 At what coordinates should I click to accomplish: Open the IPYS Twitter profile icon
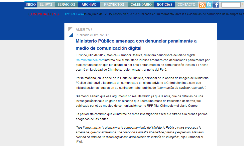point(209,4)
